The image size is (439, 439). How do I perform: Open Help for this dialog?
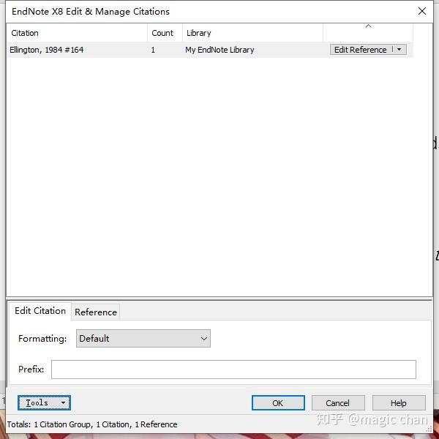399,403
